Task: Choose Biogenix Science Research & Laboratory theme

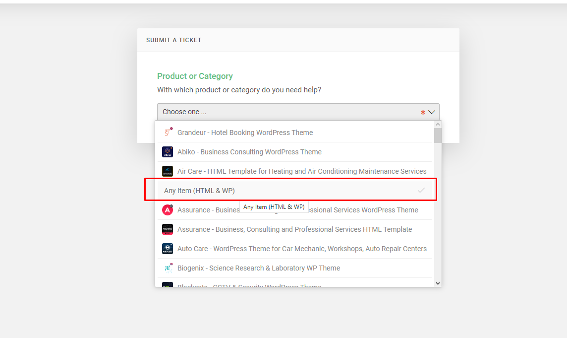Action: (x=295, y=268)
